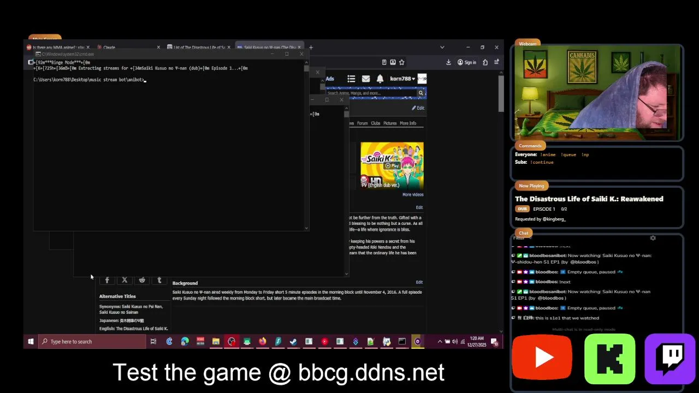
Task: Click the 'Type here to search' box
Action: (x=92, y=342)
